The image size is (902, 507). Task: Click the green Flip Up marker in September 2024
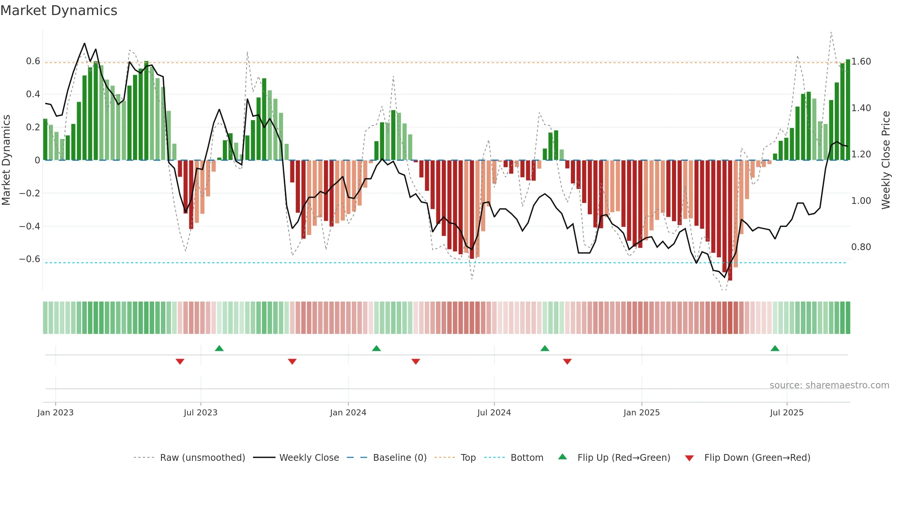(545, 348)
